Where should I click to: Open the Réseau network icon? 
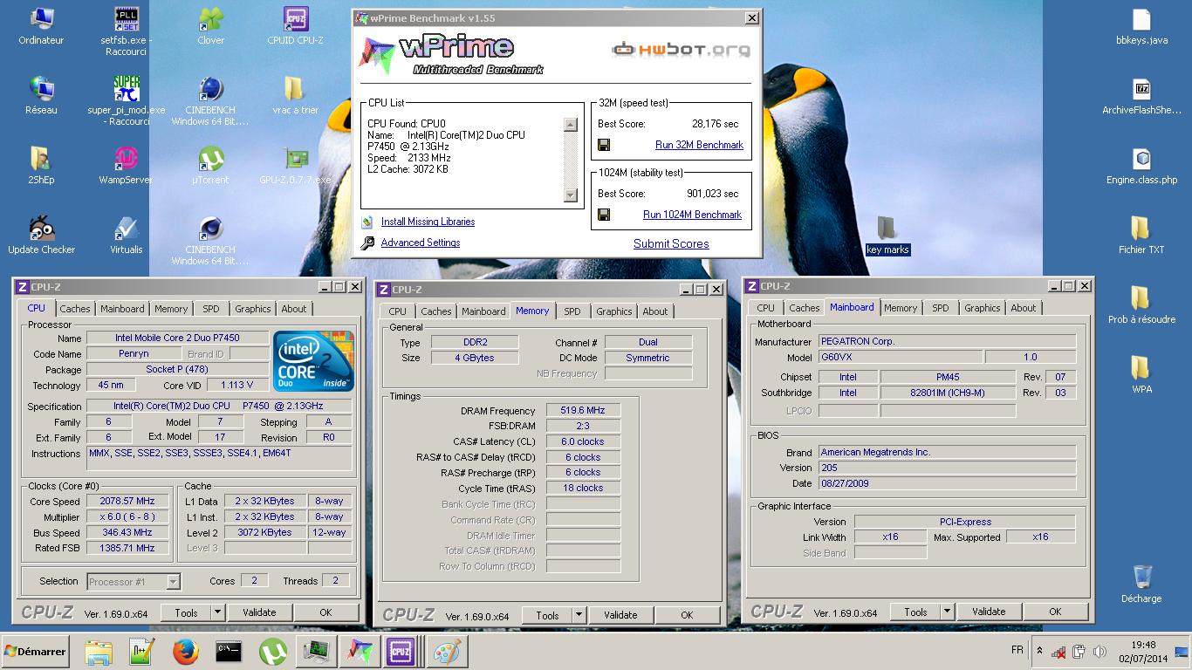click(x=41, y=96)
